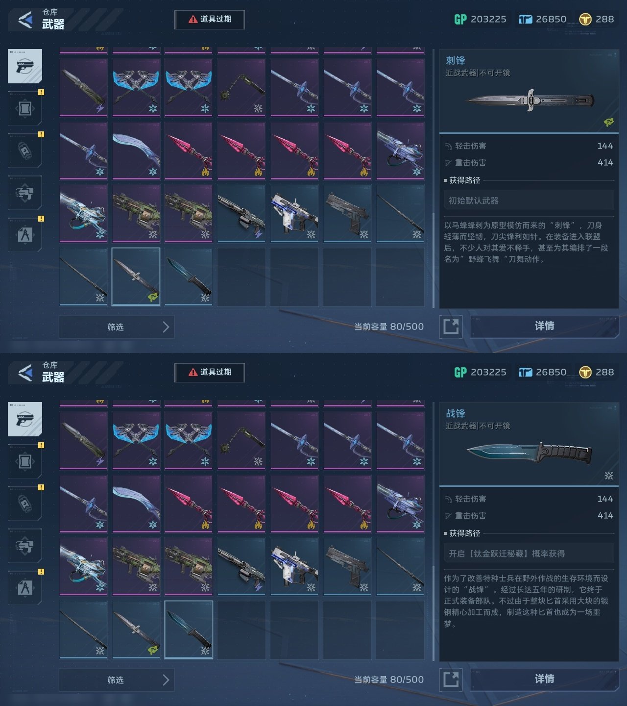Select the highlighted 刺锋 dagger thumbnail in the upper grid
Viewport: 627px width, 706px height.
click(x=136, y=277)
